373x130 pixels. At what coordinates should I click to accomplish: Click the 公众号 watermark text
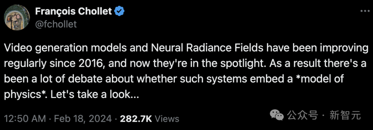tap(302, 116)
